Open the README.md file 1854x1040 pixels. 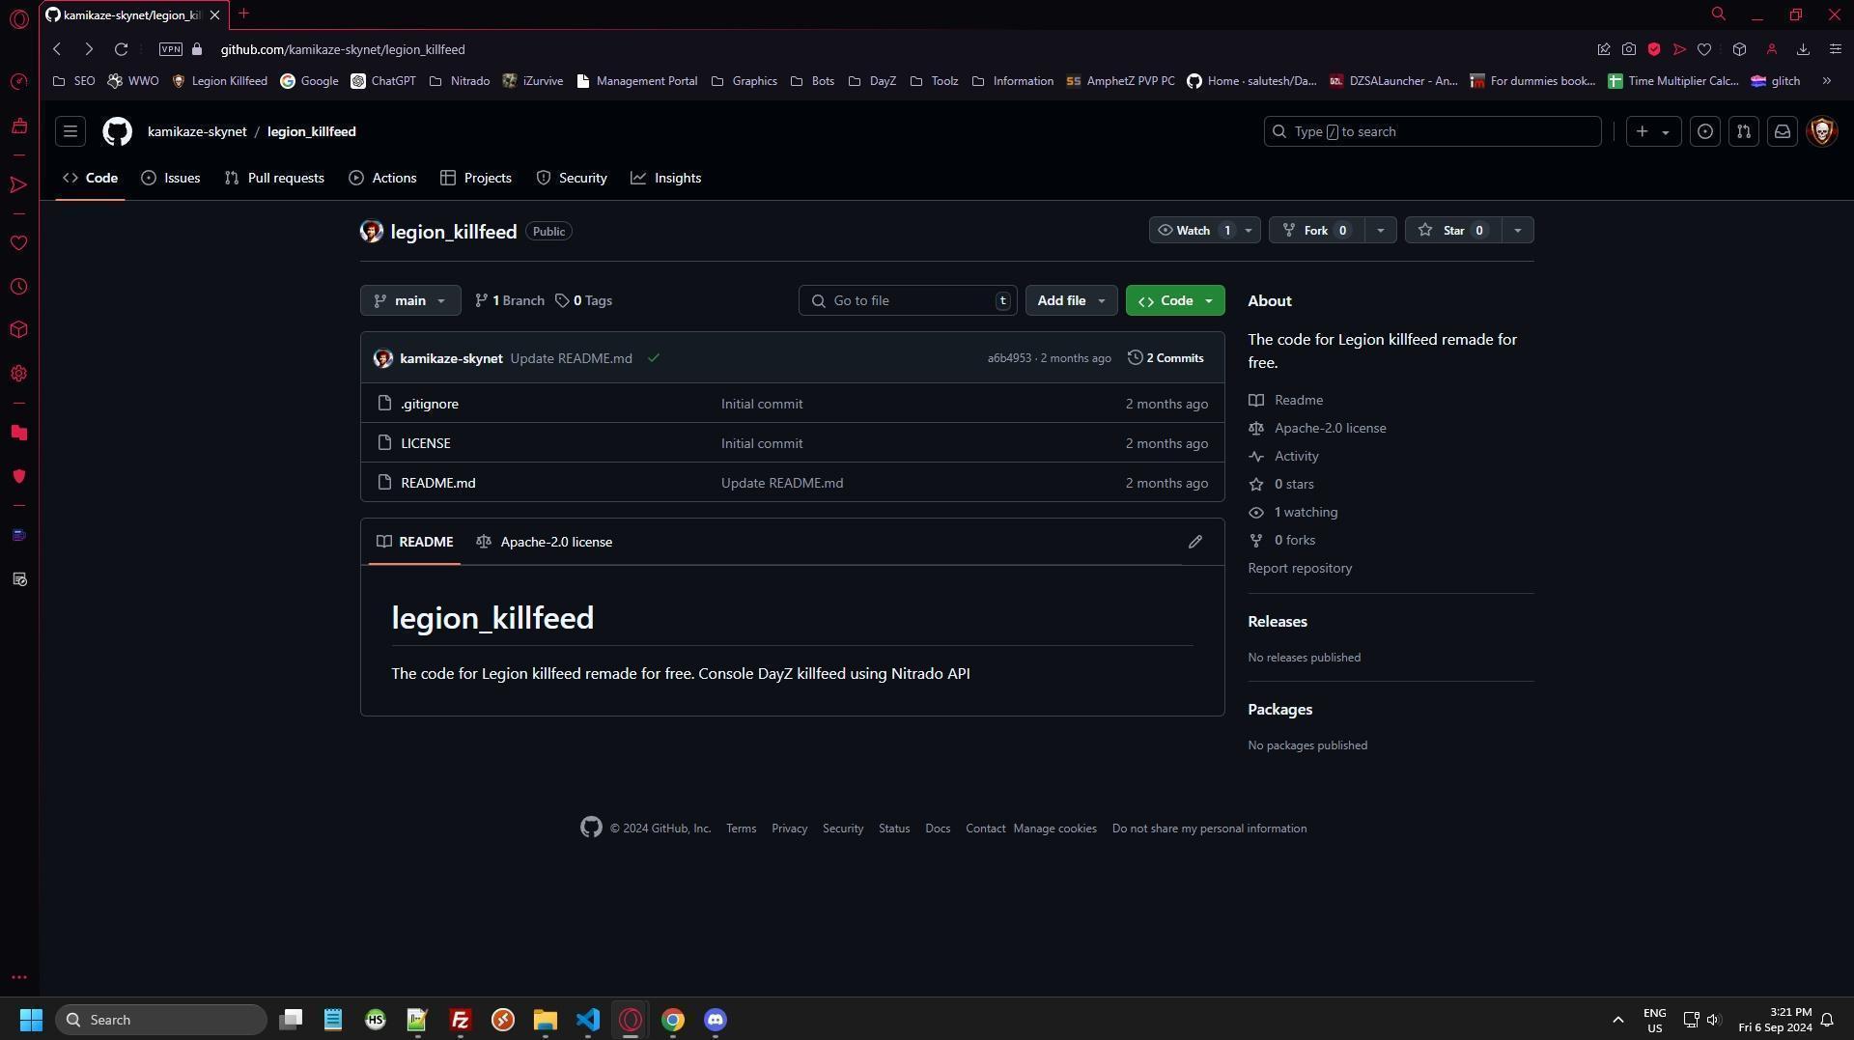point(438,483)
